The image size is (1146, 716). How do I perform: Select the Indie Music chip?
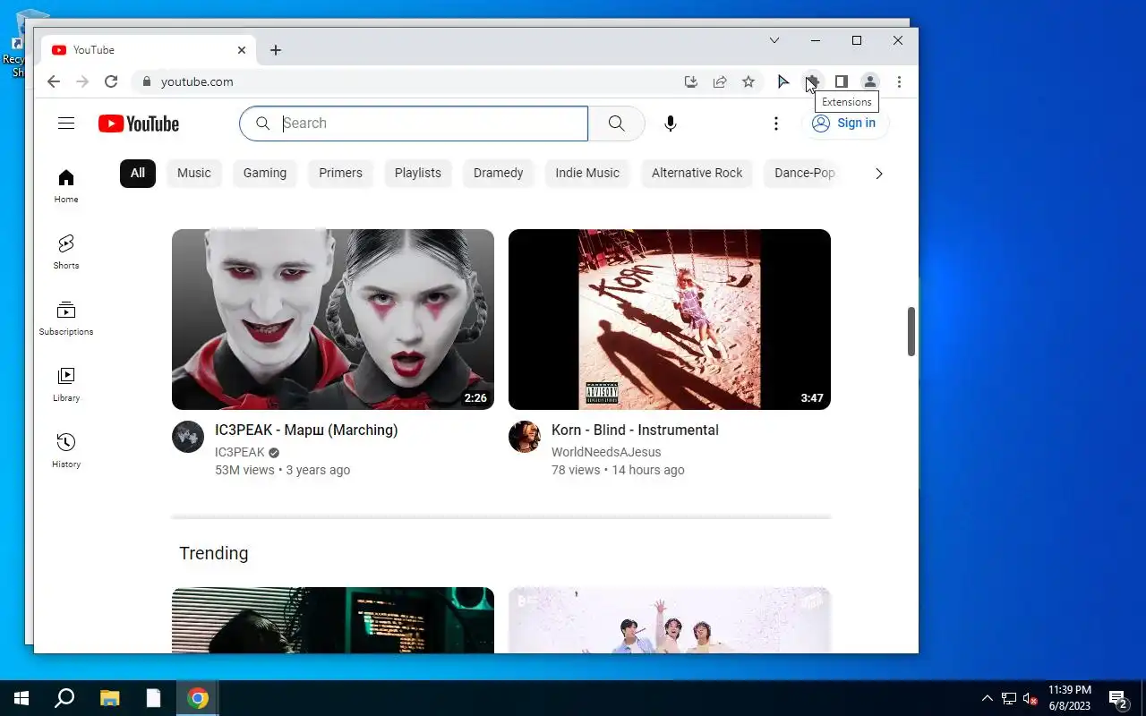pos(587,173)
